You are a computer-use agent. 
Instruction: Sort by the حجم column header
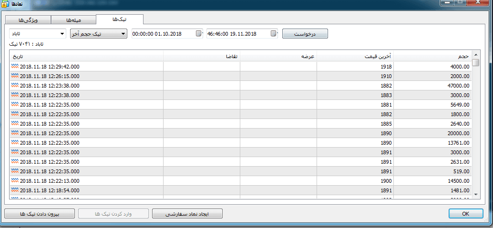432,57
